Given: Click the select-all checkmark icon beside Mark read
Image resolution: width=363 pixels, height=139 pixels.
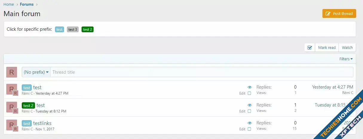Looking at the screenshot, I should coord(310,48).
